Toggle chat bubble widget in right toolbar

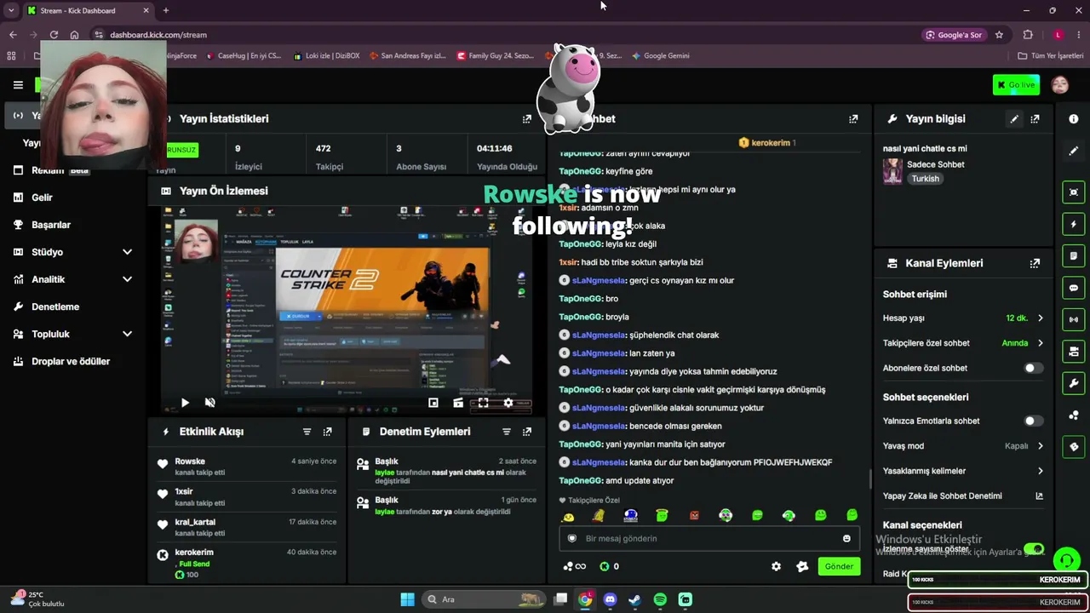pyautogui.click(x=1073, y=288)
